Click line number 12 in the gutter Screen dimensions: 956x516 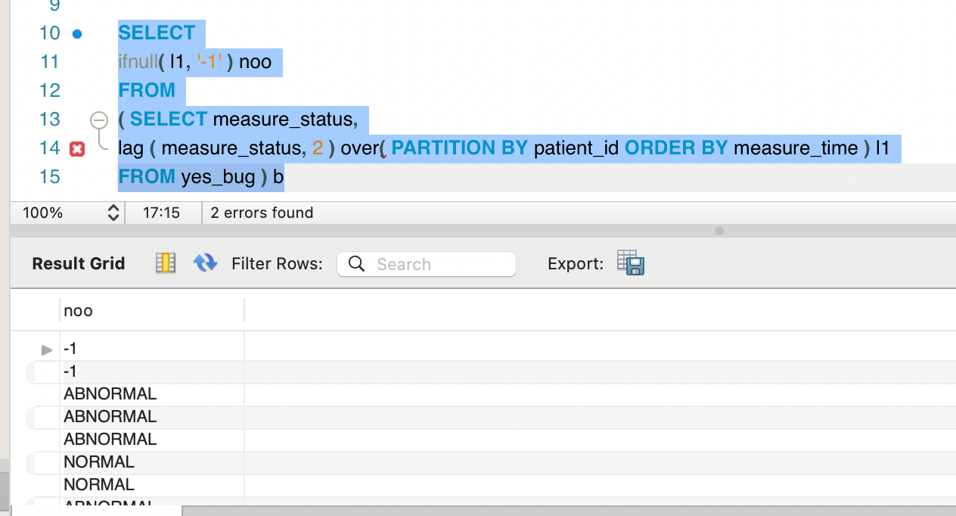(49, 91)
